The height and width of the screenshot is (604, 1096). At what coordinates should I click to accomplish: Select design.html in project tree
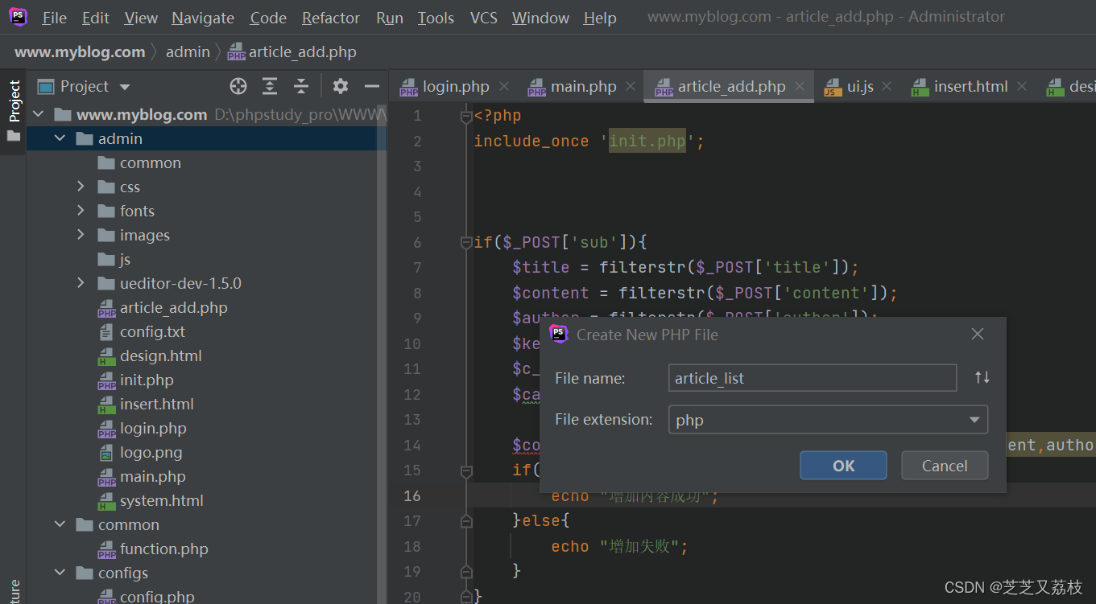[161, 355]
